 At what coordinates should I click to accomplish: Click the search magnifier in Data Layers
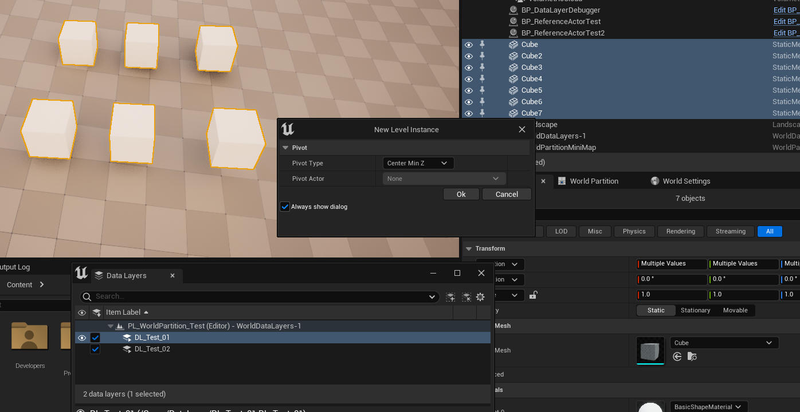pos(87,296)
